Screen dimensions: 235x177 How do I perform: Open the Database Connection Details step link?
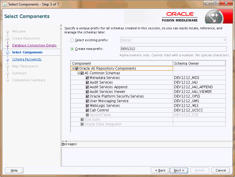tap(34, 45)
